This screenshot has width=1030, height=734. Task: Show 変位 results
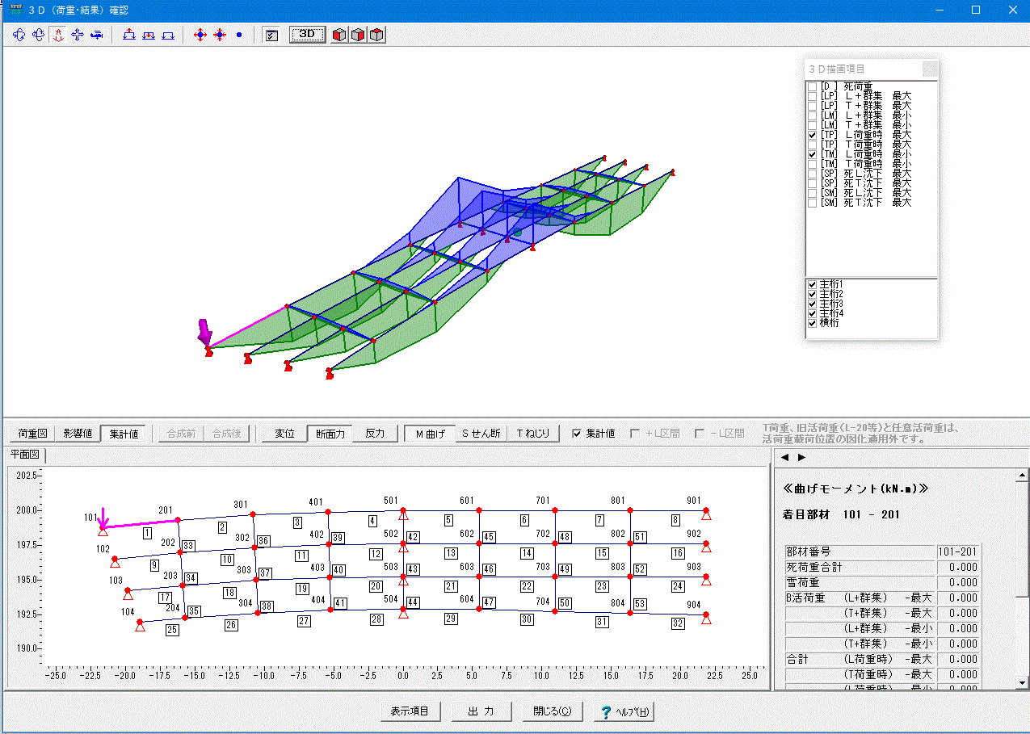point(284,434)
